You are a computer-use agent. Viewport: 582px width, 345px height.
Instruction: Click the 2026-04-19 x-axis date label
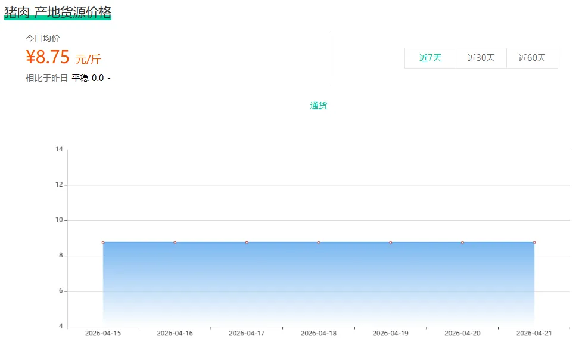(x=390, y=334)
